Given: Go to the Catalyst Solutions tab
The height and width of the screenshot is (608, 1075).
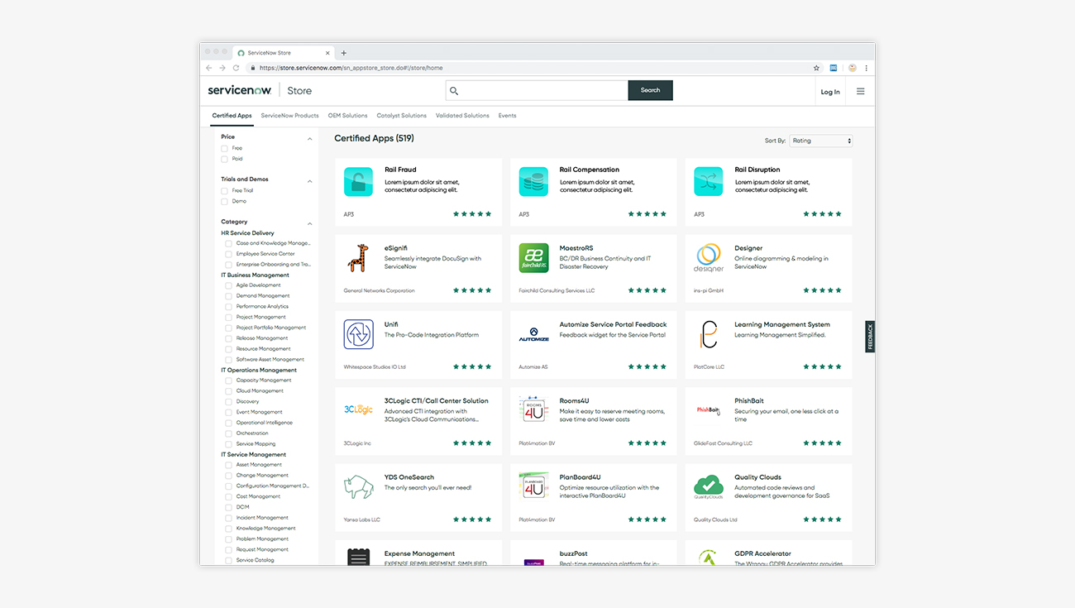Looking at the screenshot, I should (x=401, y=116).
